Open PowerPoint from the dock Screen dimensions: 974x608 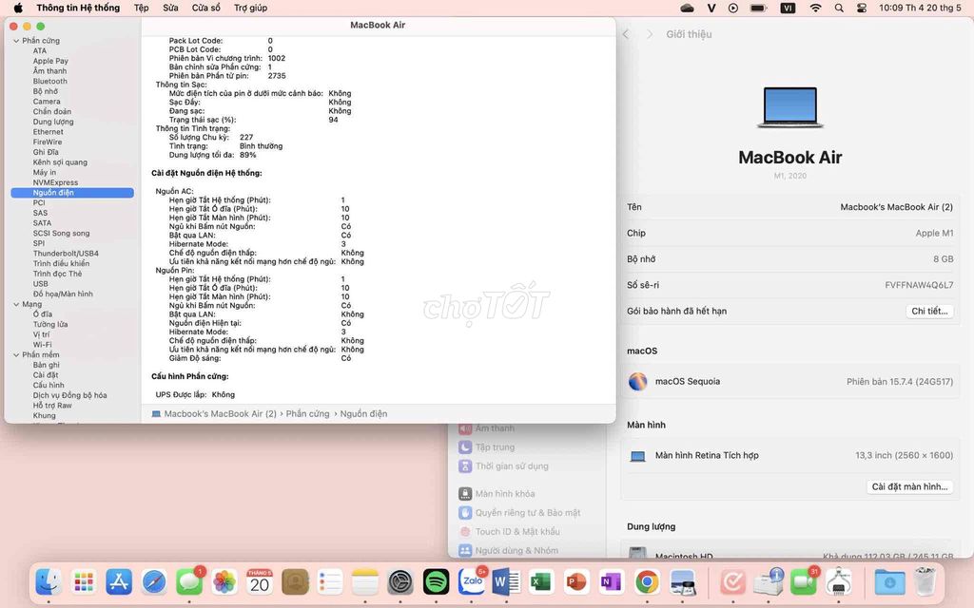tap(576, 582)
